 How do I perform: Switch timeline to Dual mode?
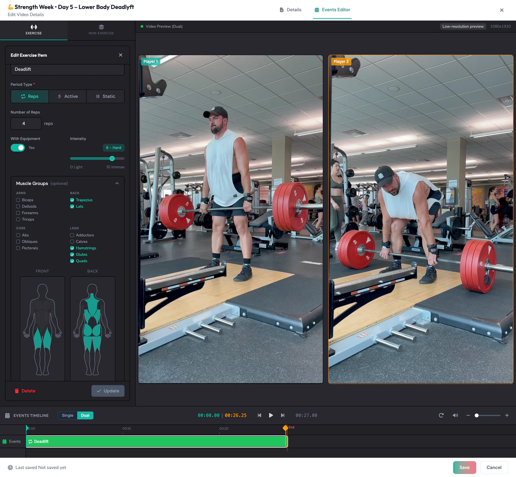point(85,415)
